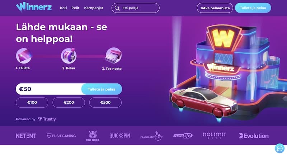Click the Evolution provider logo
This screenshot has width=287, height=156.
click(254, 136)
